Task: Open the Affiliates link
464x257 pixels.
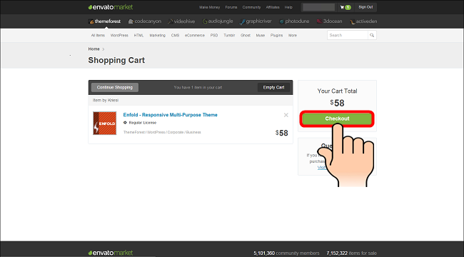Action: tap(273, 7)
